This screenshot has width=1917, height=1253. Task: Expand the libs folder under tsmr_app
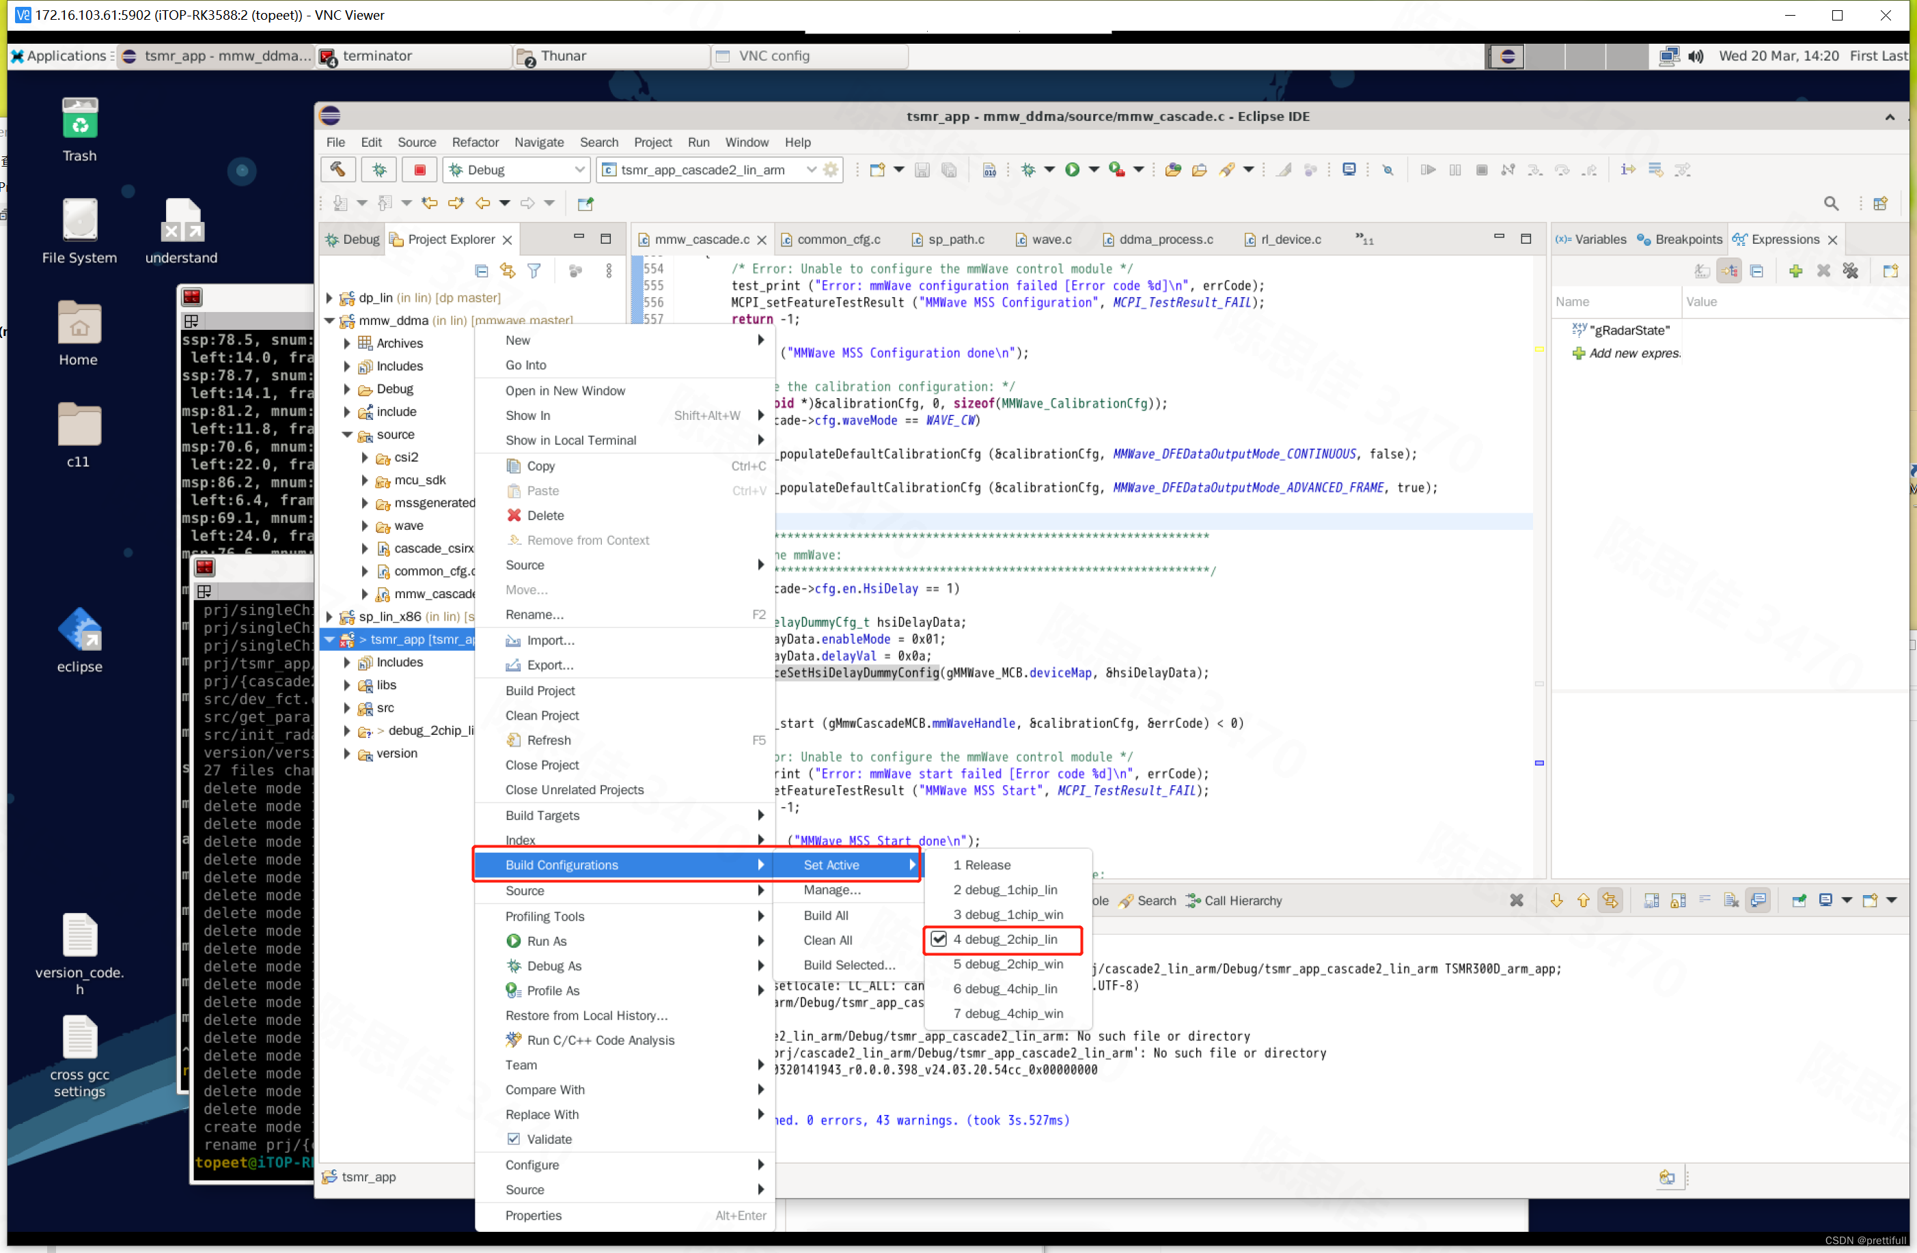tap(346, 686)
